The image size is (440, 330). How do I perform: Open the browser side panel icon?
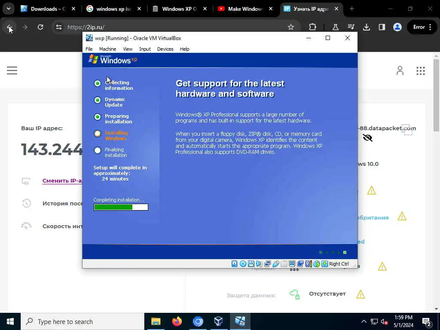click(x=382, y=27)
